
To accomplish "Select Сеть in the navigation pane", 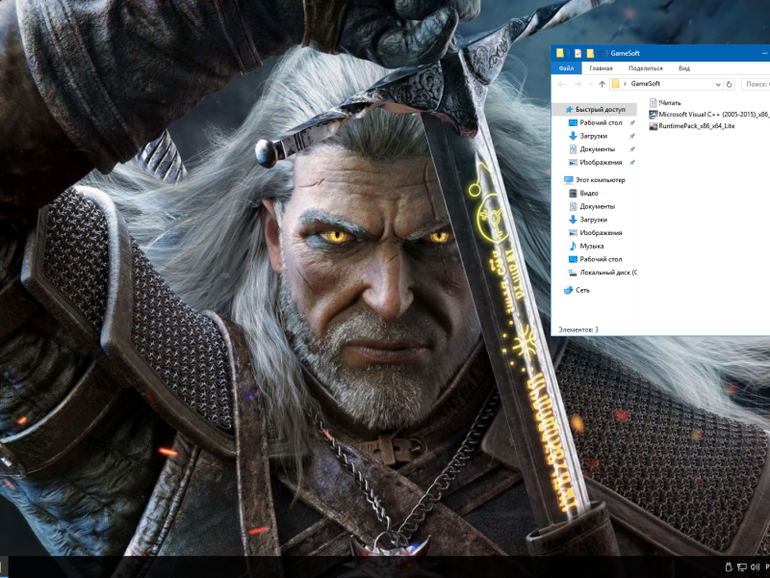I will click(577, 290).
